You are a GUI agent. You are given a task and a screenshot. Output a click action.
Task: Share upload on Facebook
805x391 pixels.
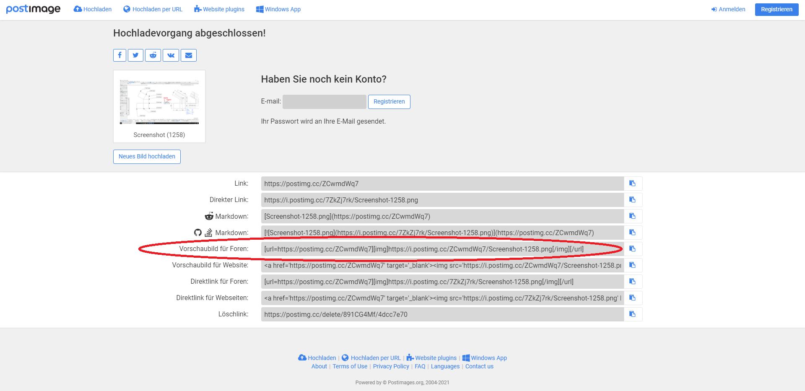[x=119, y=55]
